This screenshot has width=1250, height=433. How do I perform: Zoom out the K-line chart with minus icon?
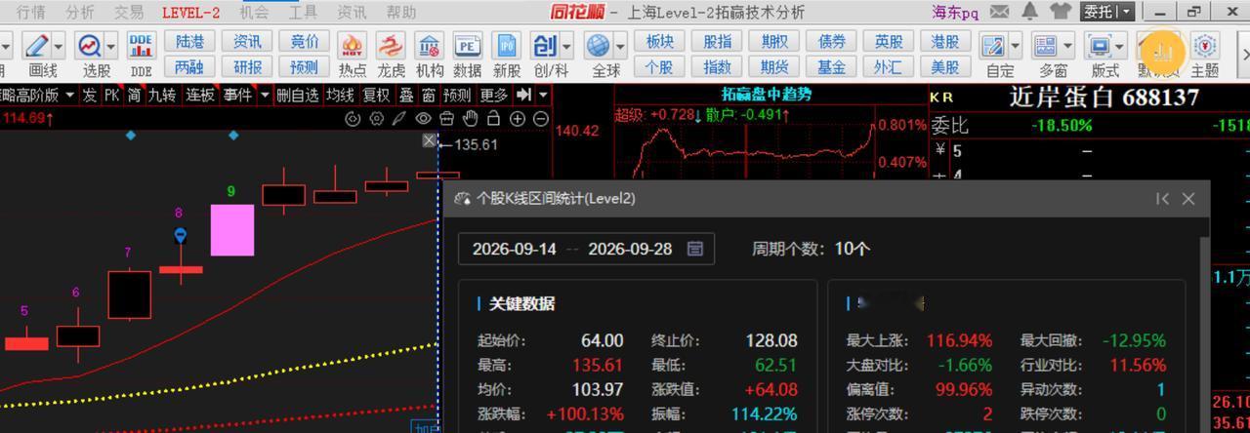(x=540, y=119)
